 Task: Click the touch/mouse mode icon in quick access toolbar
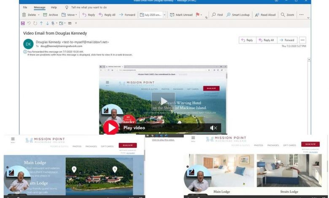53,23
